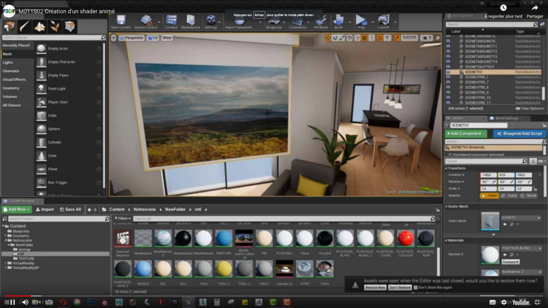Image resolution: width=548 pixels, height=308 pixels.
Task: Click the Launch toolbar icon
Action: (384, 22)
